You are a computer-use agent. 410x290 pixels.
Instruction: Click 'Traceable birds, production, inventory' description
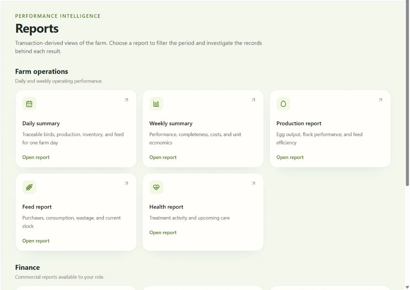pyautogui.click(x=73, y=138)
